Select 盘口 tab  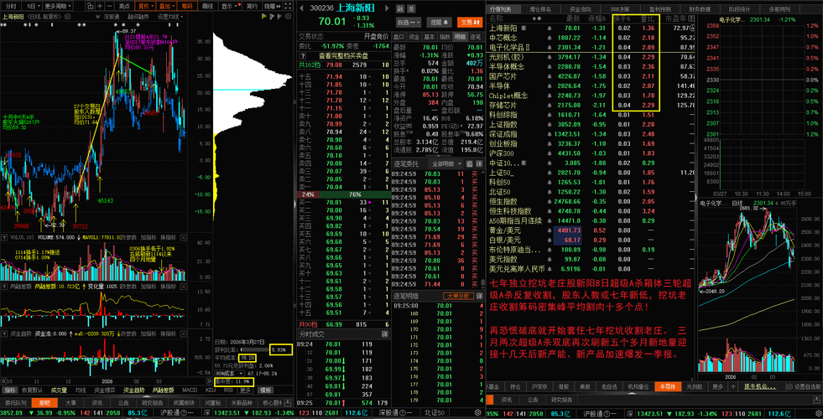coord(398,37)
